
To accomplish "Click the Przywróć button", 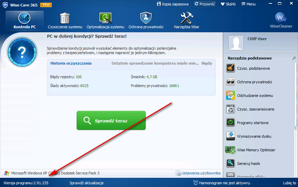I will click(205, 4).
